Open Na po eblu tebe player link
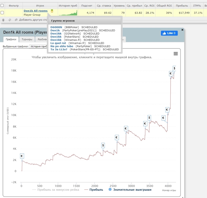 62,46
